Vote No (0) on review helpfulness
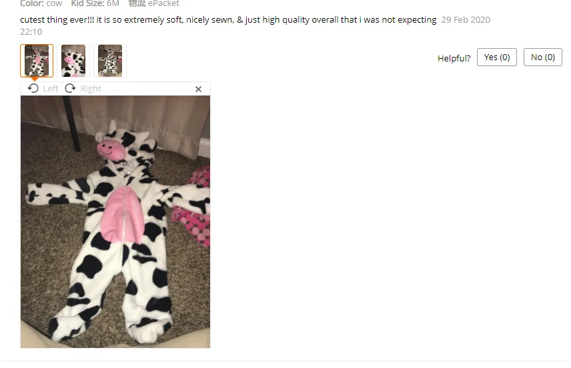 [x=542, y=57]
